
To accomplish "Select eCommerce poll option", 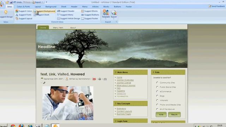I will (157, 91).
